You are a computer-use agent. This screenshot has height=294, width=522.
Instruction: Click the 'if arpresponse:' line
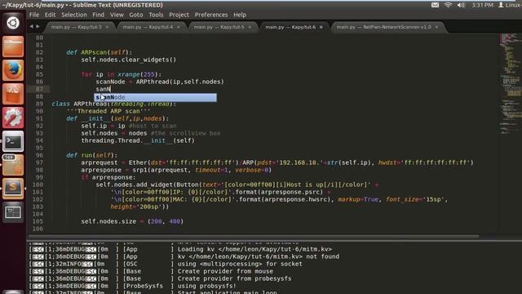[x=108, y=177]
